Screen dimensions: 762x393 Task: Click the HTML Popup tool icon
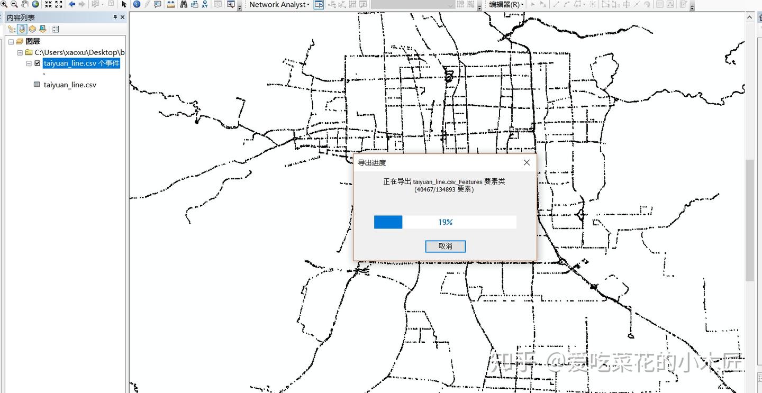pos(158,4)
